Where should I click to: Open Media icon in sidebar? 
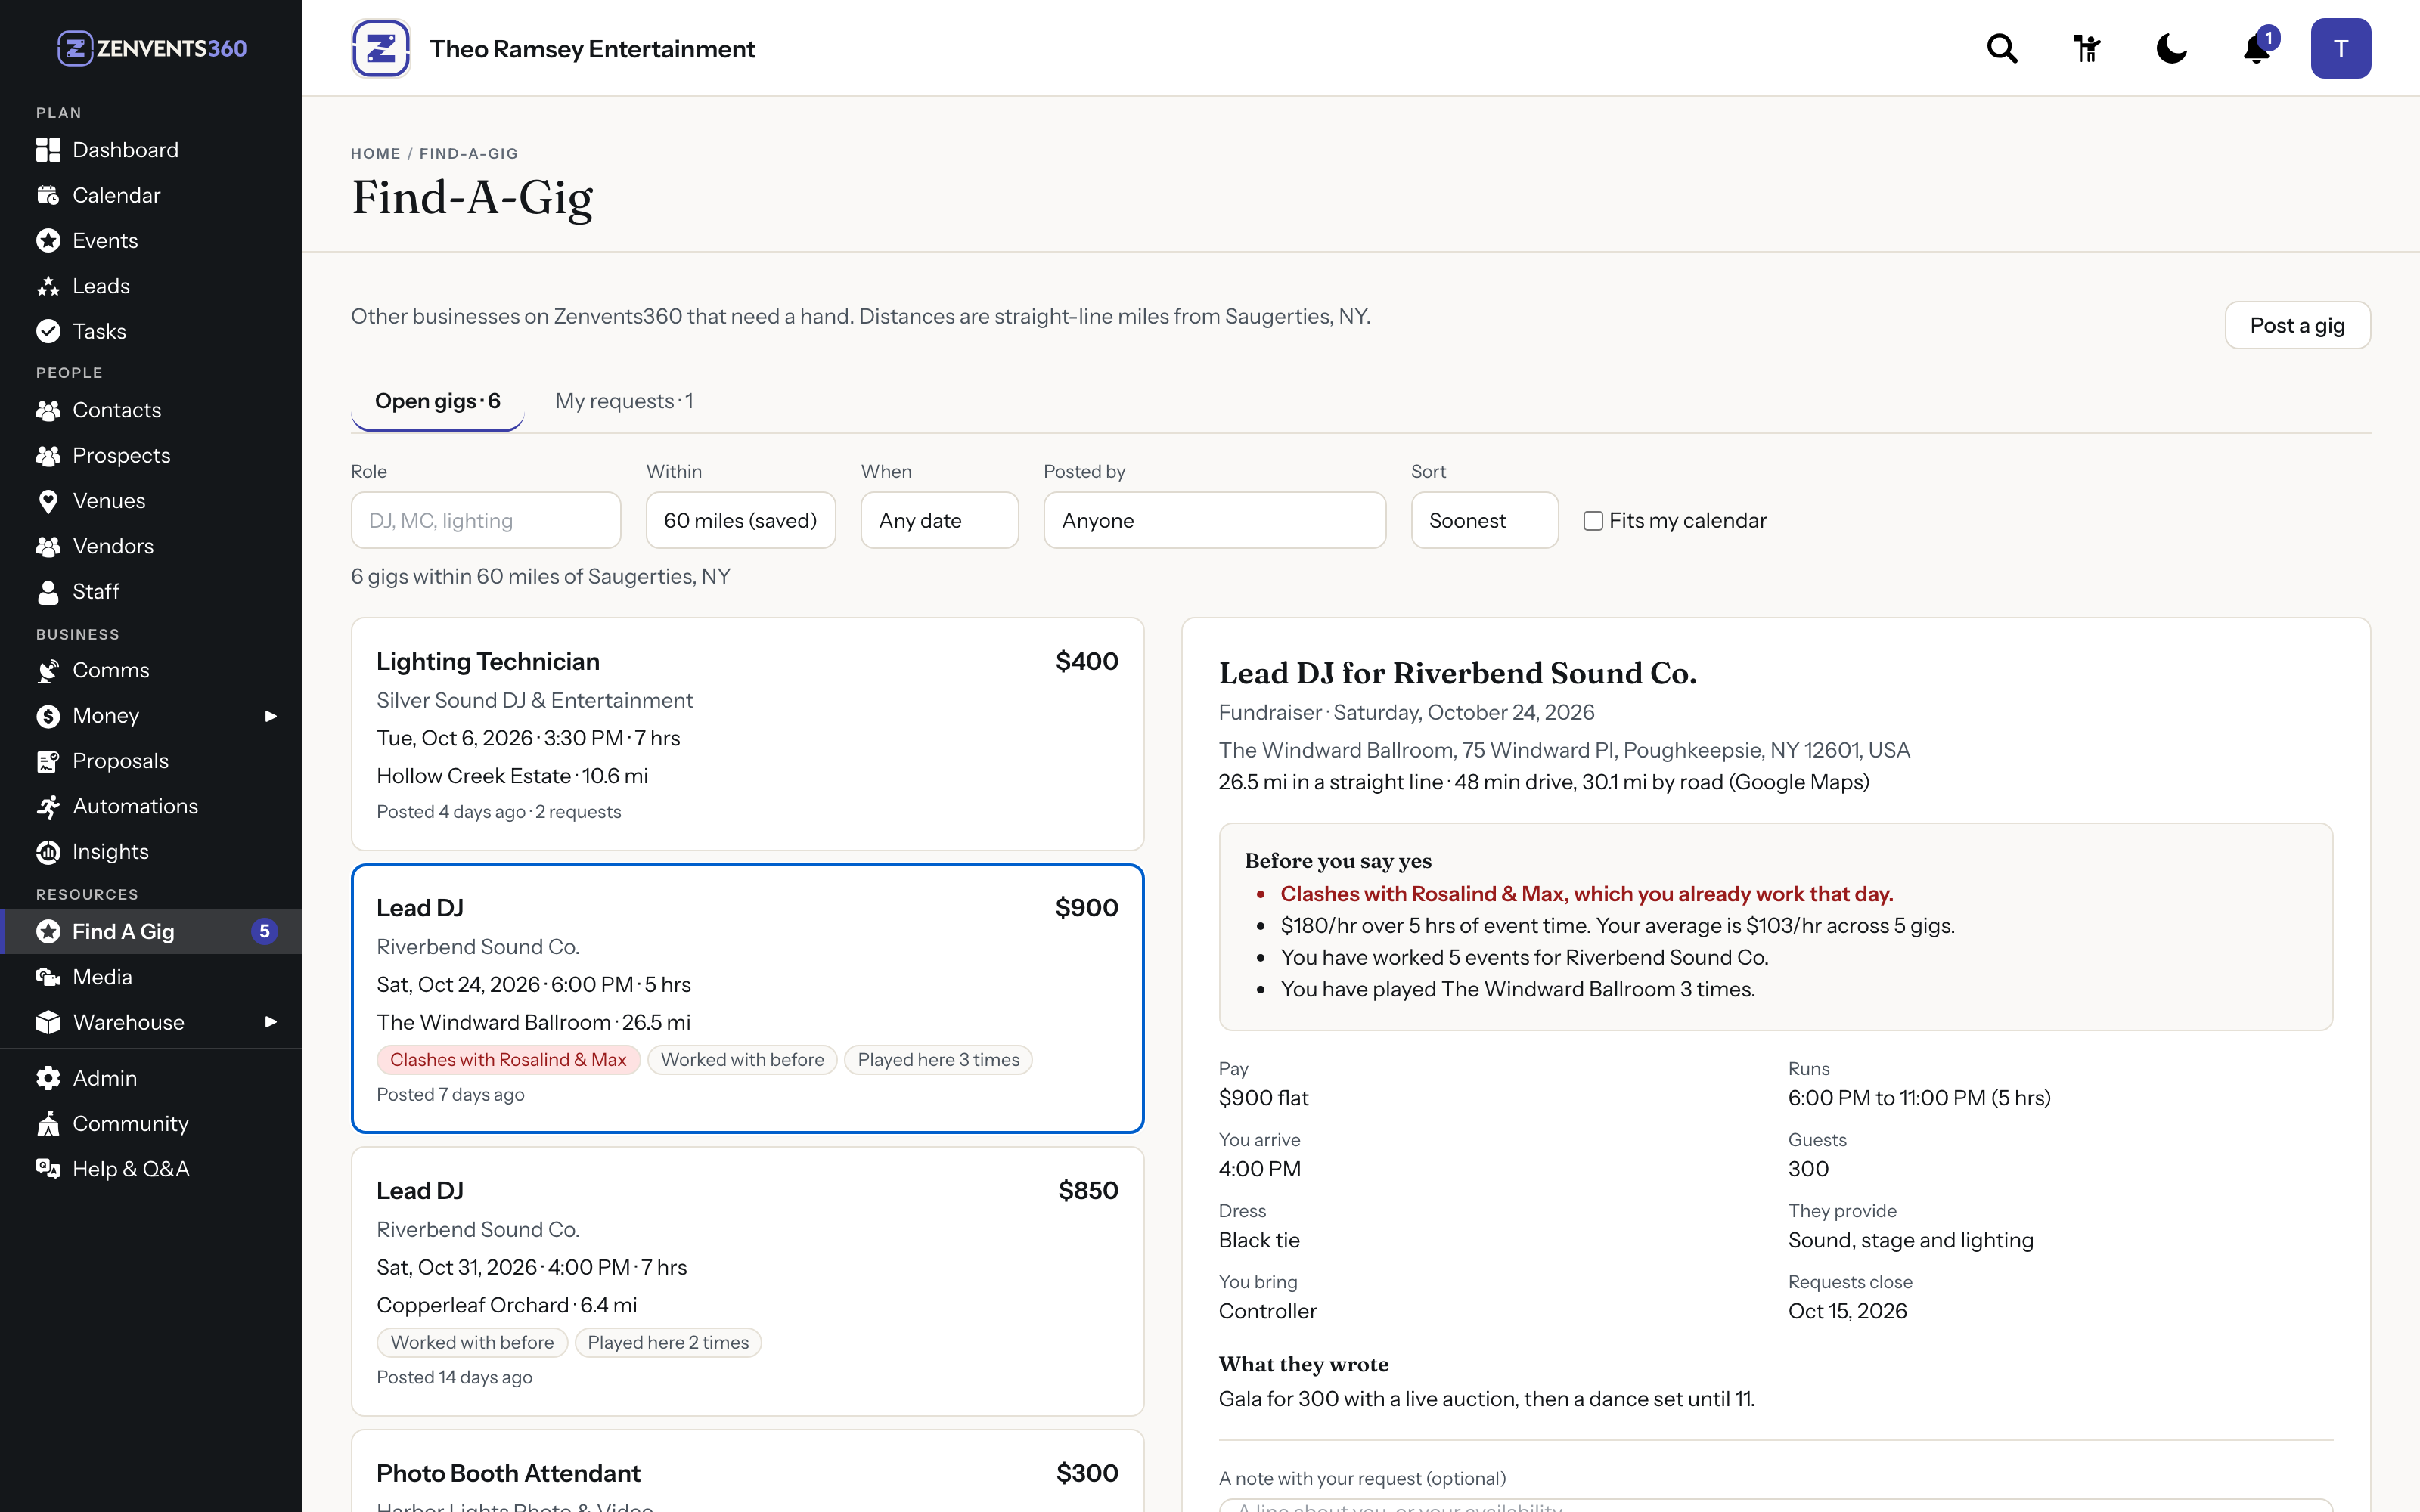(48, 977)
